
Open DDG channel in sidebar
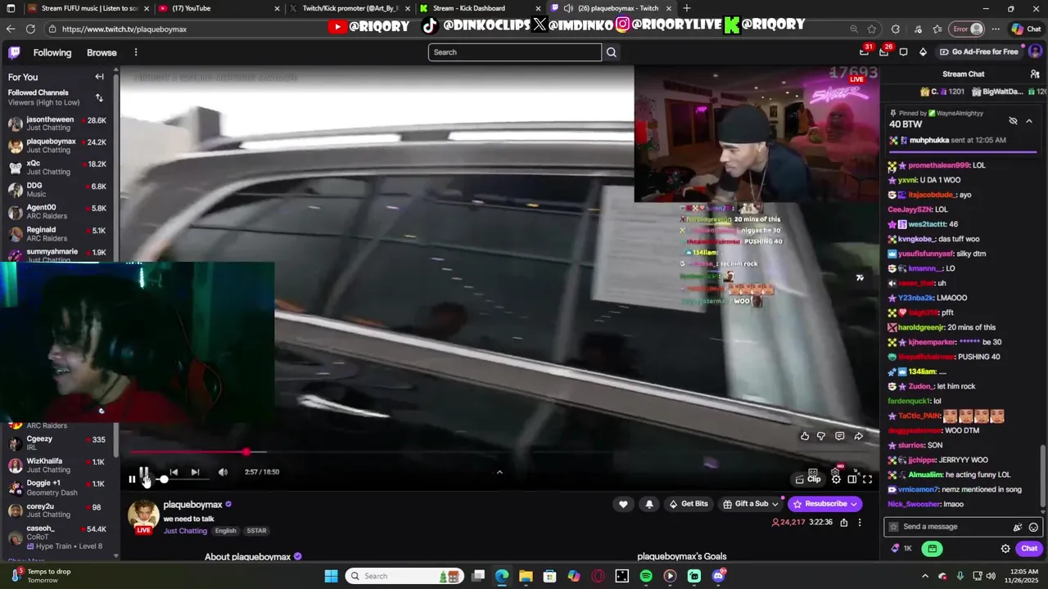pyautogui.click(x=57, y=190)
